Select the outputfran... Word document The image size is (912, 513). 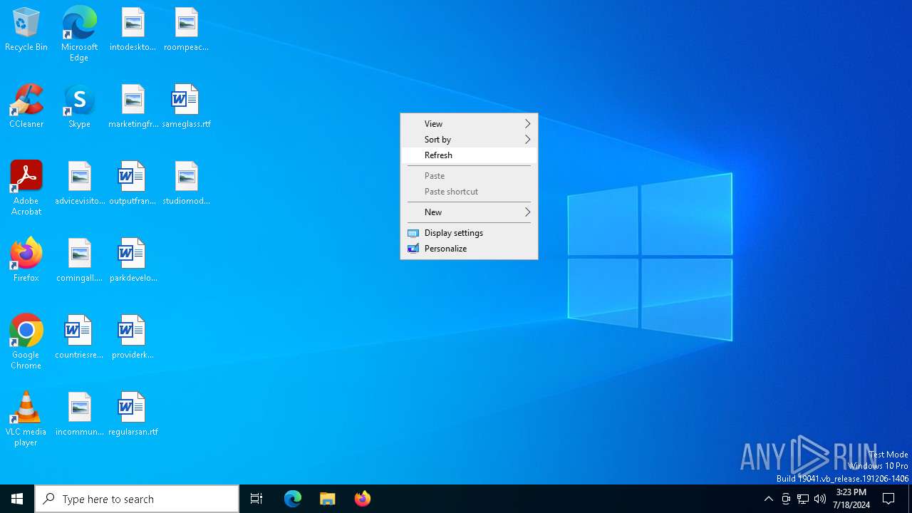[133, 184]
